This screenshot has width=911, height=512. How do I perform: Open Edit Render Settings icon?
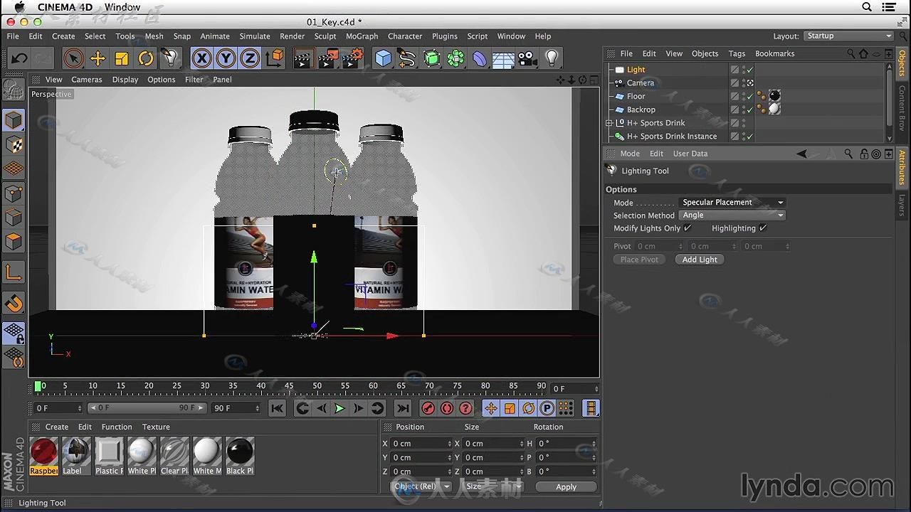(x=353, y=58)
